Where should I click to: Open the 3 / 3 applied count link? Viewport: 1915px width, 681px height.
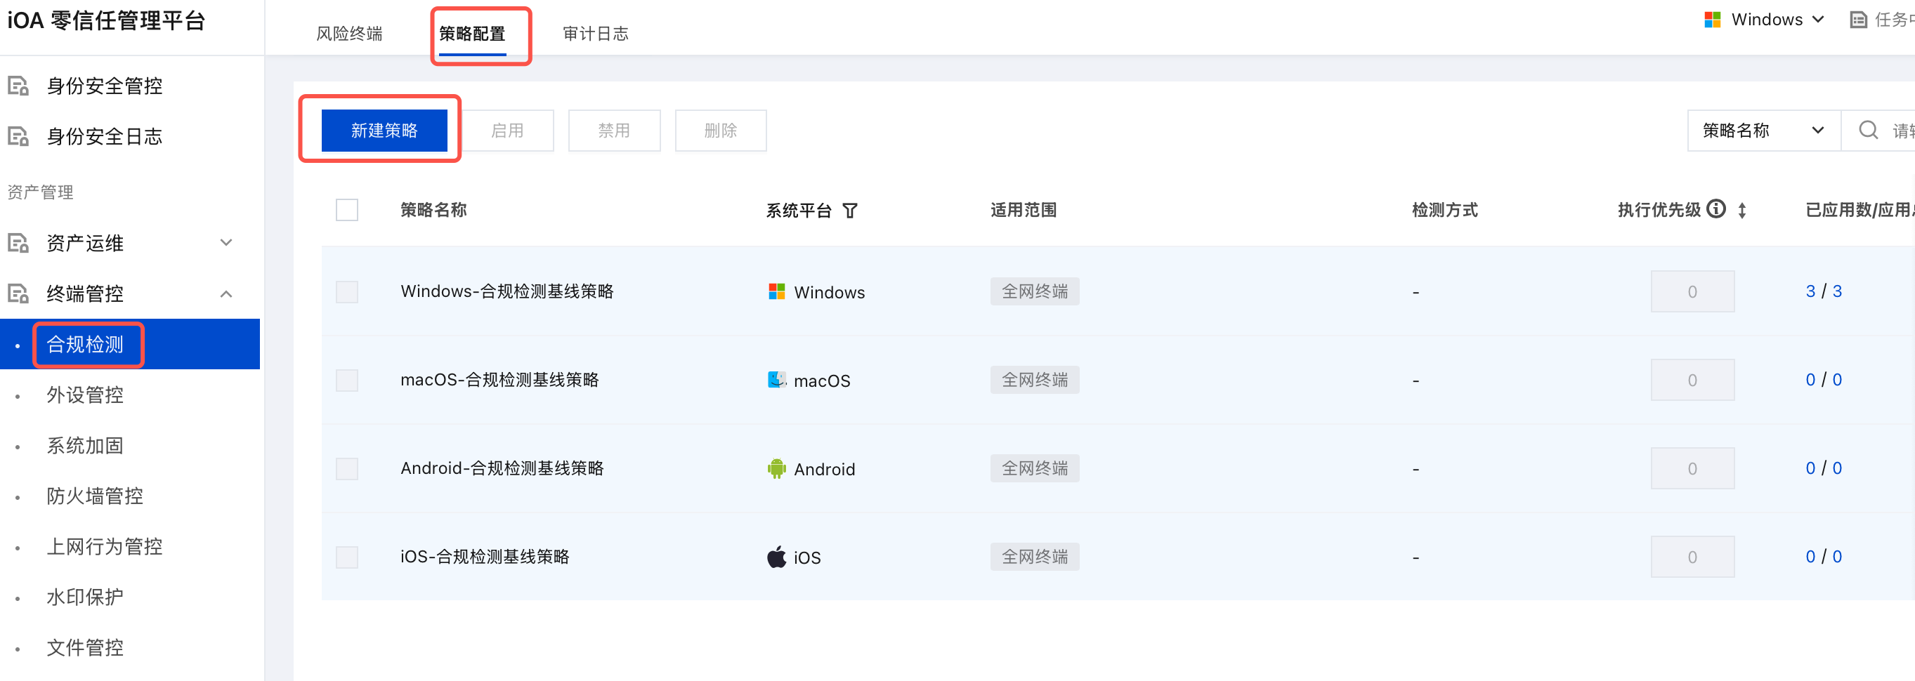point(1823,291)
